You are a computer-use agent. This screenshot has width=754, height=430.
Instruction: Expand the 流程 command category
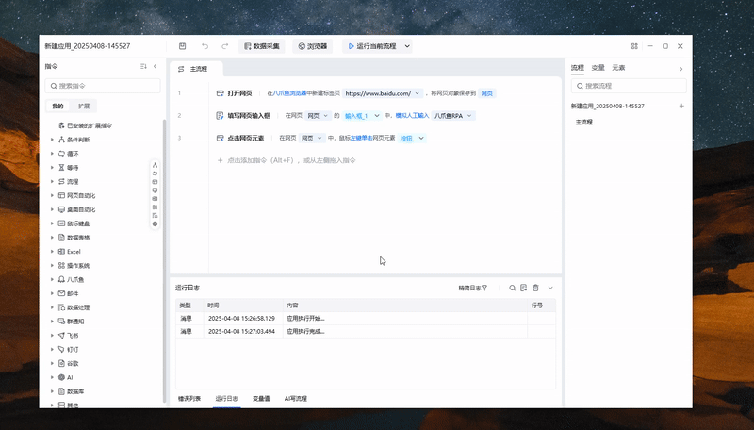coord(52,181)
